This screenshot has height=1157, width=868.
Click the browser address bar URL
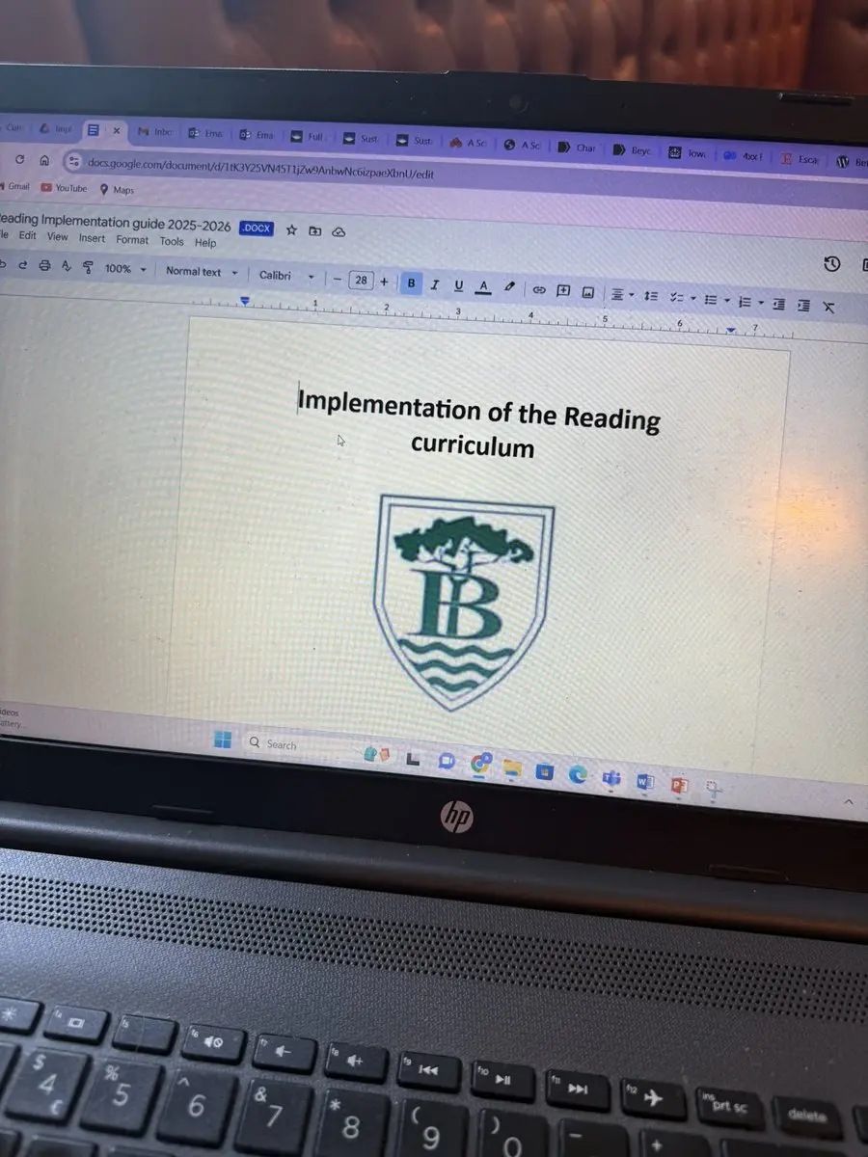tap(261, 167)
